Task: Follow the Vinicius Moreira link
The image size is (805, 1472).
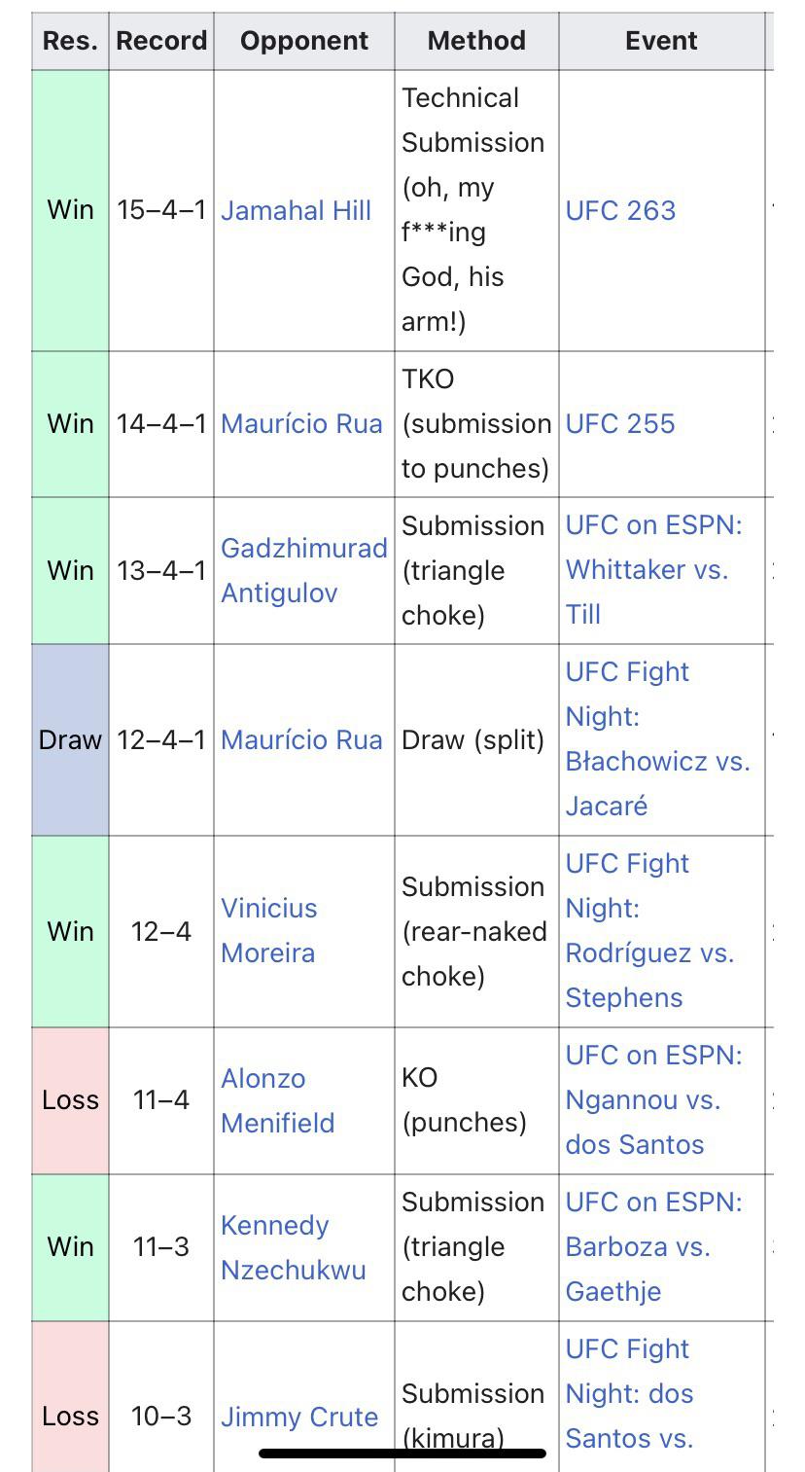Action: (x=268, y=930)
